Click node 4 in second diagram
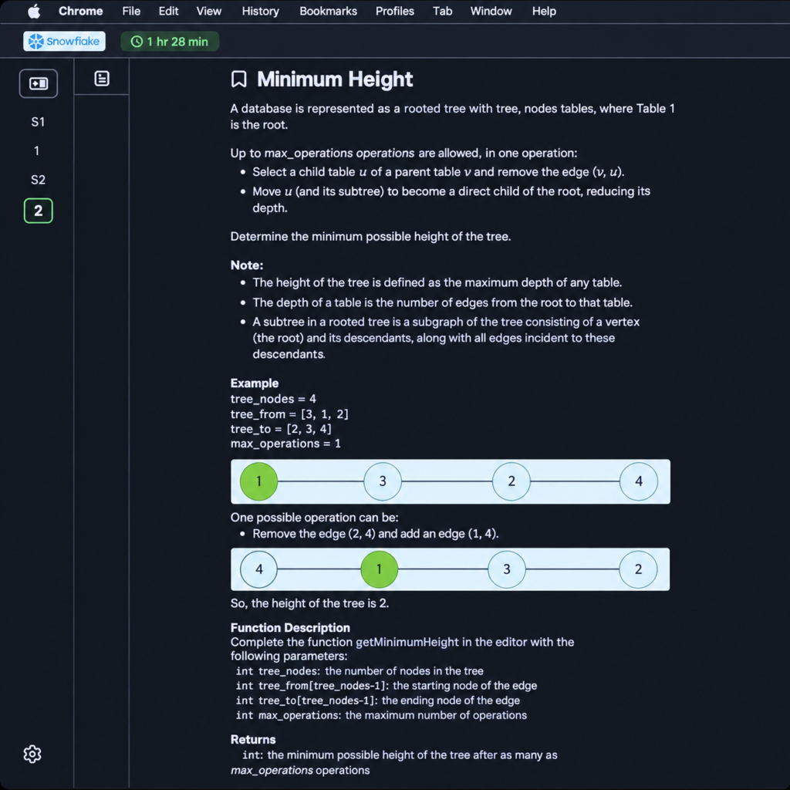This screenshot has width=790, height=790. pos(259,569)
